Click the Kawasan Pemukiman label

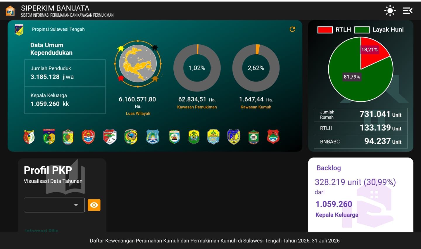(x=197, y=107)
